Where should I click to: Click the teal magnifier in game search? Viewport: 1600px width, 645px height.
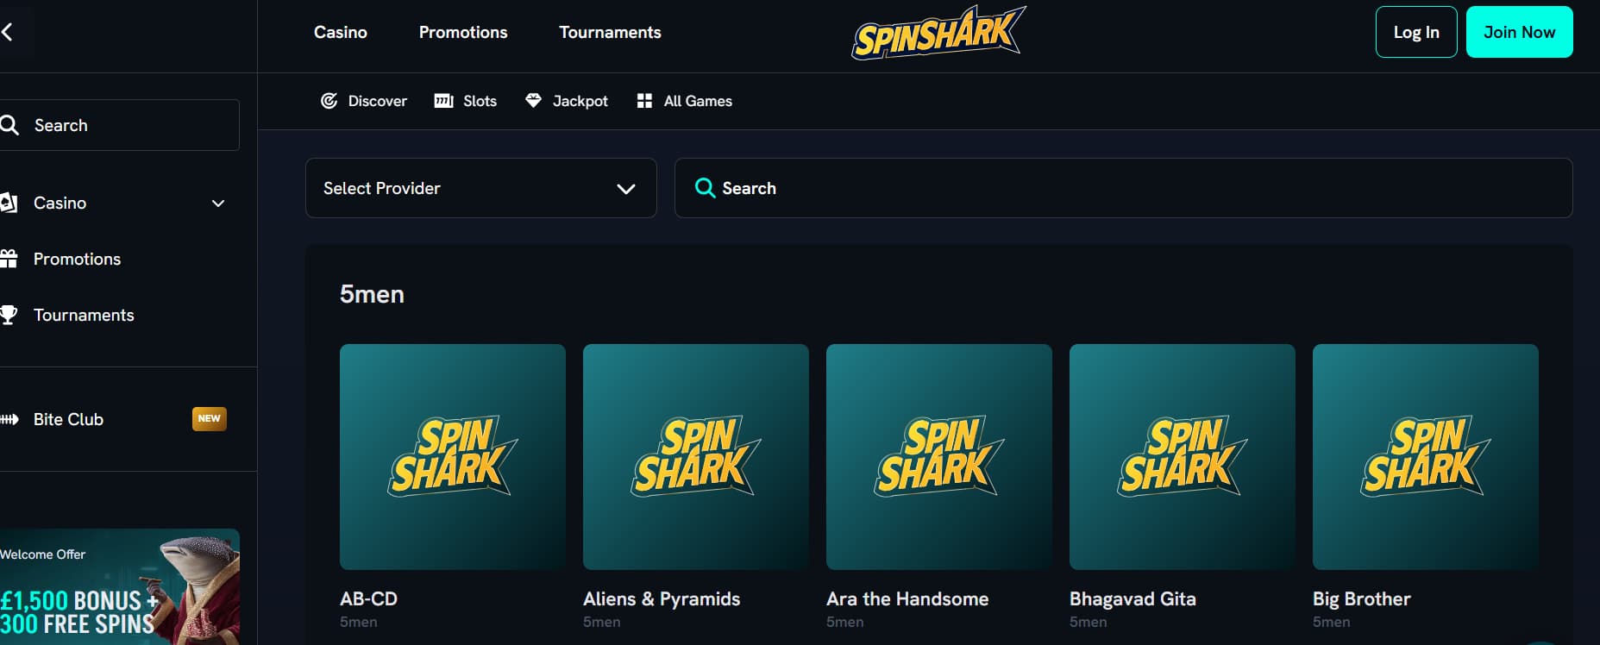[x=705, y=188]
